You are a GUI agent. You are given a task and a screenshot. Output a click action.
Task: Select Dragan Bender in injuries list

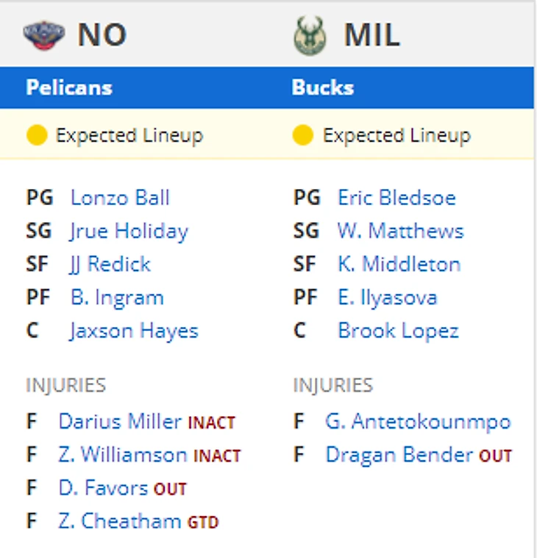click(x=399, y=455)
